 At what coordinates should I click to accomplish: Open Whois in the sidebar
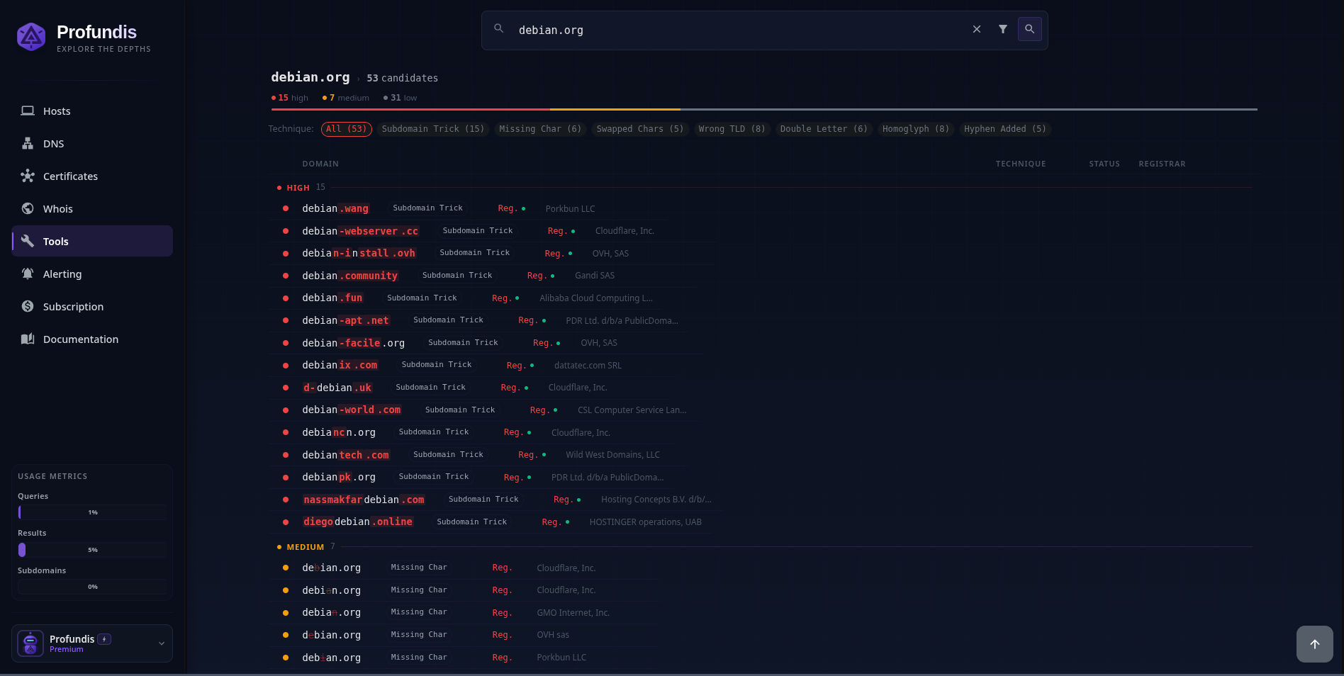click(92, 208)
